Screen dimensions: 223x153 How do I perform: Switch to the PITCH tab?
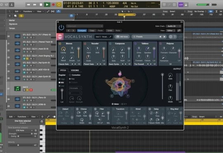[x=63, y=70]
